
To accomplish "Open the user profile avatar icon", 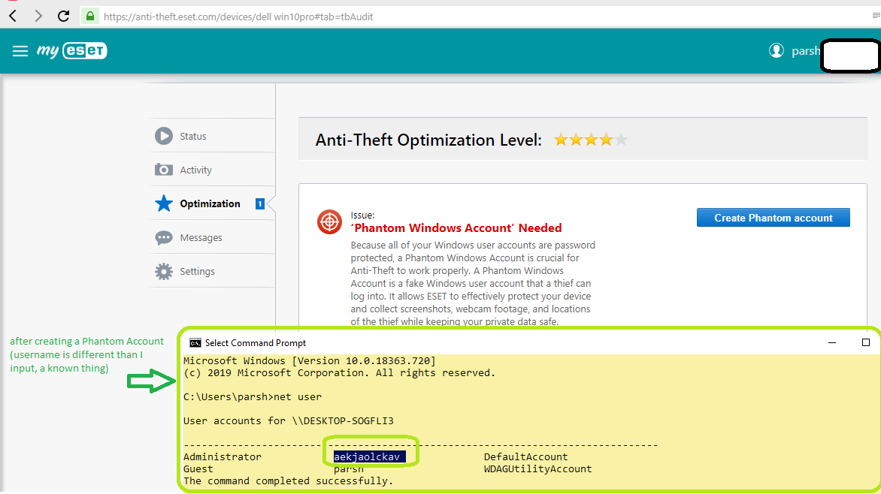I will (x=777, y=50).
